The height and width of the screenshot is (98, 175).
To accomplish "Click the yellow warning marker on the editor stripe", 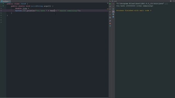I will (x=107, y=9).
